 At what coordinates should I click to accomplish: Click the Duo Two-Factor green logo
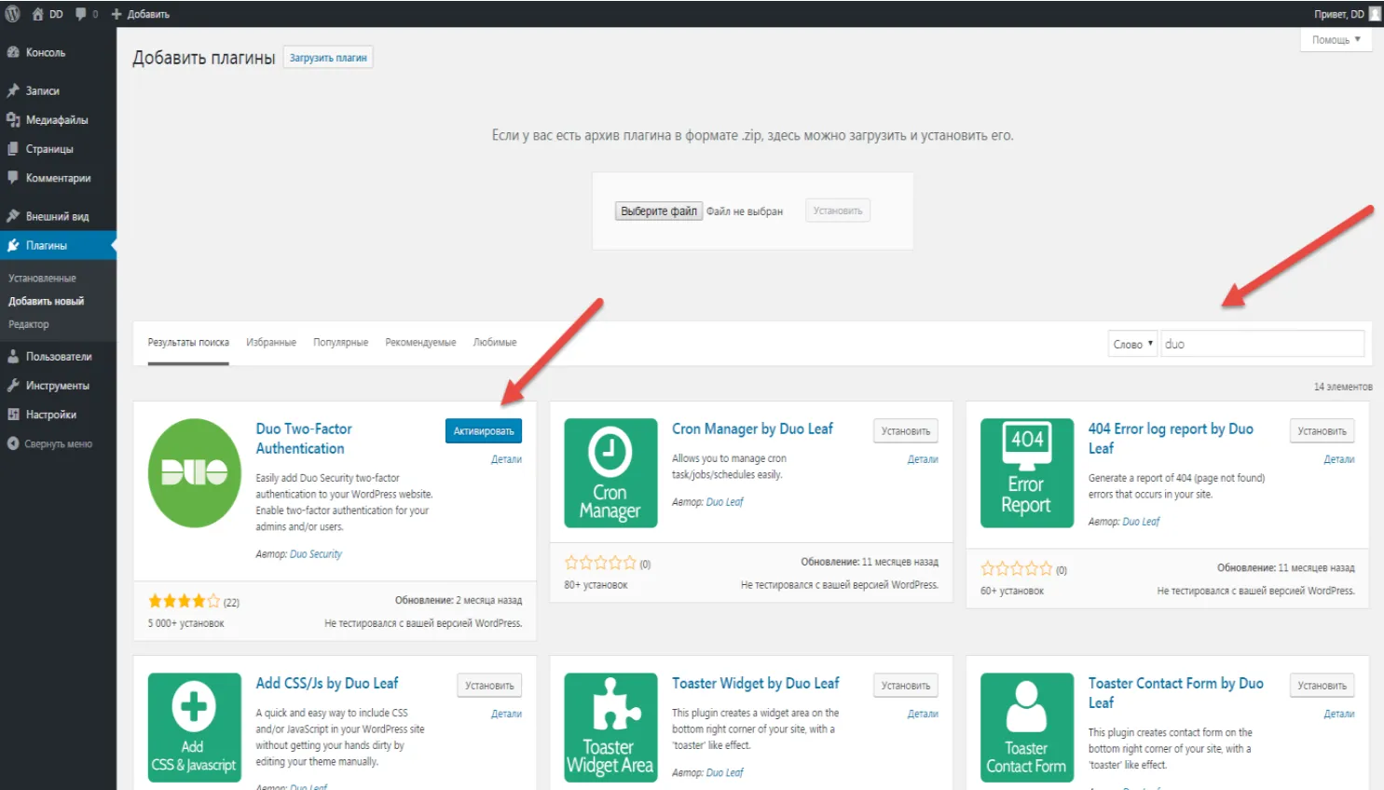pos(195,473)
